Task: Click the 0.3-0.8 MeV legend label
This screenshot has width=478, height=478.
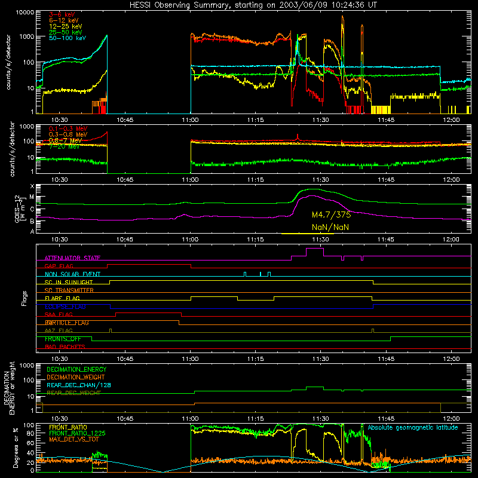Action: click(68, 134)
